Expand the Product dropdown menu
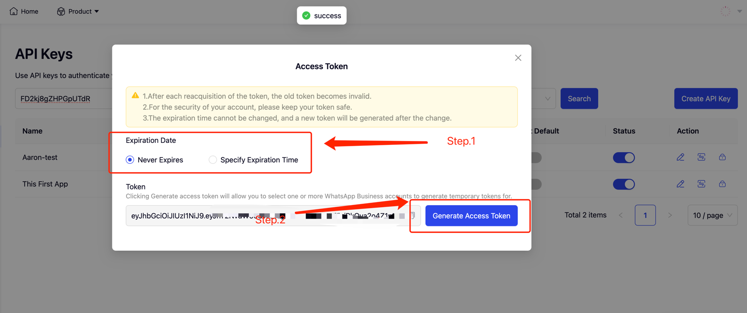747x313 pixels. click(x=78, y=11)
